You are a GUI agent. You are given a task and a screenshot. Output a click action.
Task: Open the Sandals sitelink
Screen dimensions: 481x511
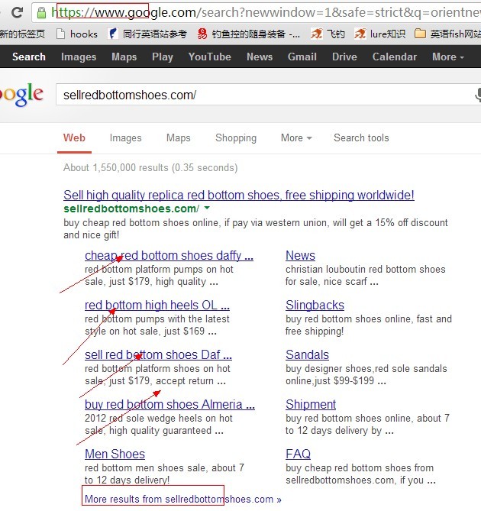coord(307,354)
